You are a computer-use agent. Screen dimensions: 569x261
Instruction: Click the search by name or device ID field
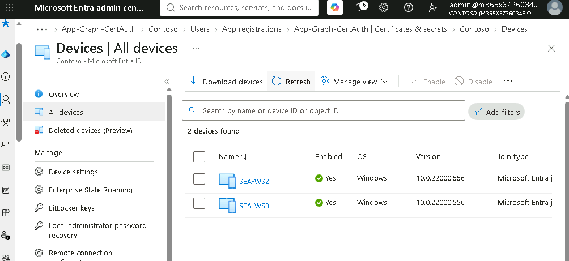324,110
